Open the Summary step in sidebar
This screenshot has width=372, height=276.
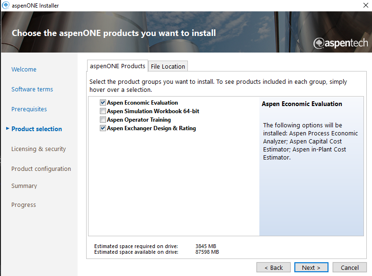(x=24, y=186)
